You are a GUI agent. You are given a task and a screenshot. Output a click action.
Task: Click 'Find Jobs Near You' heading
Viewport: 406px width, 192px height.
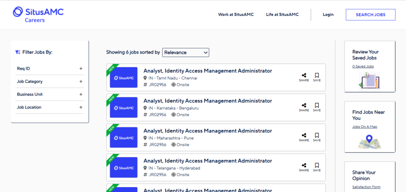(x=368, y=115)
